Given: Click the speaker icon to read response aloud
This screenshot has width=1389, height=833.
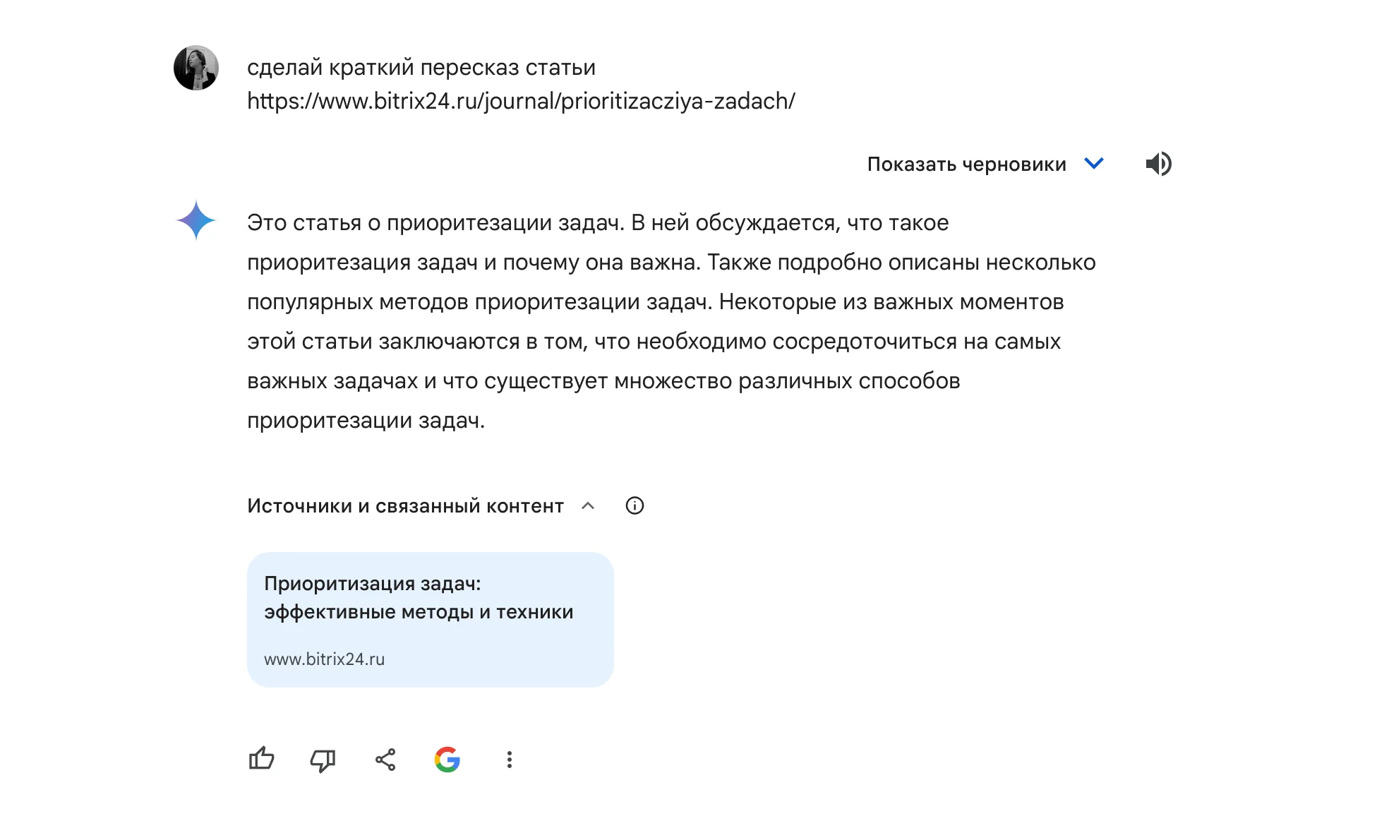Looking at the screenshot, I should point(1159,164).
